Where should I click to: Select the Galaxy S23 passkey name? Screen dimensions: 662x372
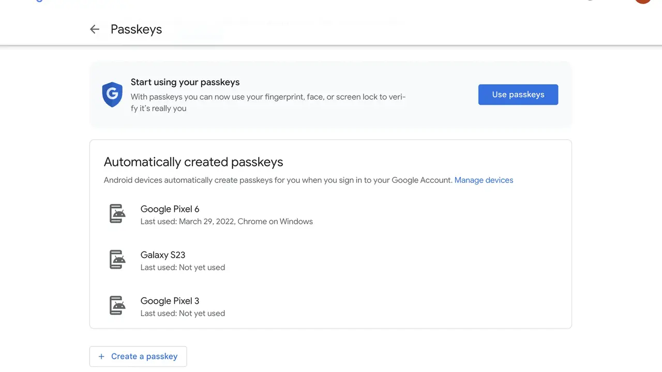(x=162, y=255)
